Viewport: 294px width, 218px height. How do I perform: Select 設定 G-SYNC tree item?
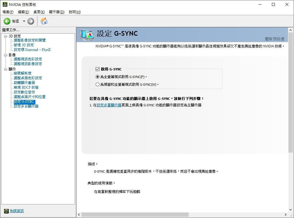pyautogui.click(x=24, y=102)
